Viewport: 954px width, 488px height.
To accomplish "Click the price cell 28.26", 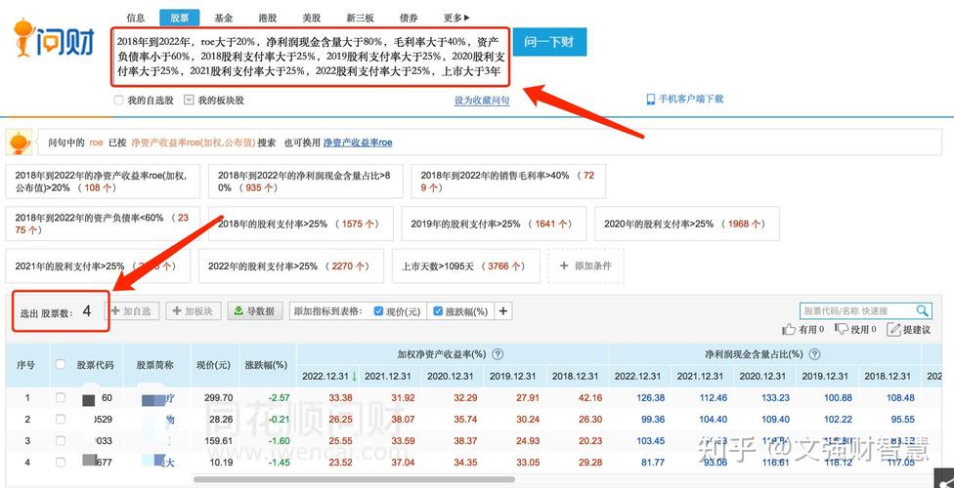I will [221, 420].
